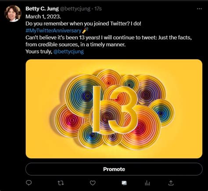Open Betty C. Jung's profile avatar
The width and height of the screenshot is (208, 191).
(13, 14)
